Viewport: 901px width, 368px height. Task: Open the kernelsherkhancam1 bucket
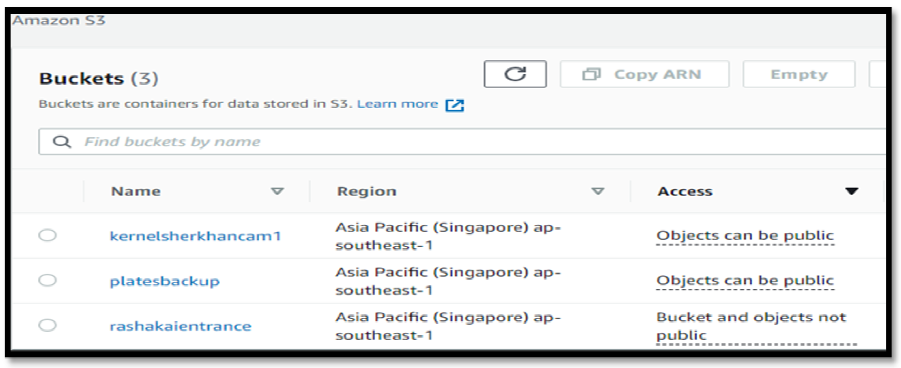pos(195,236)
